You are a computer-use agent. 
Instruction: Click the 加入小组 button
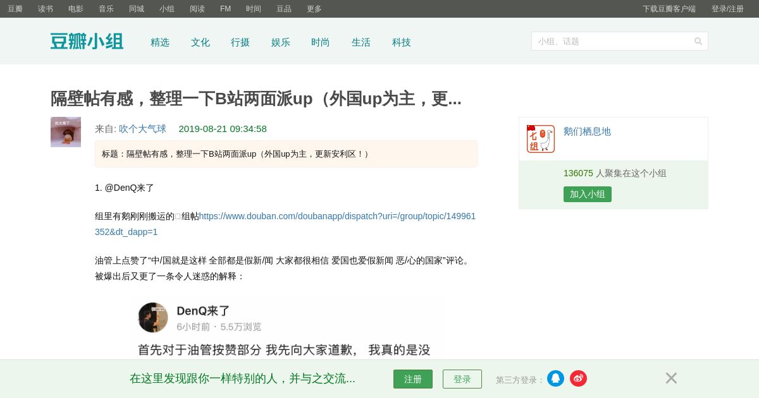click(588, 194)
